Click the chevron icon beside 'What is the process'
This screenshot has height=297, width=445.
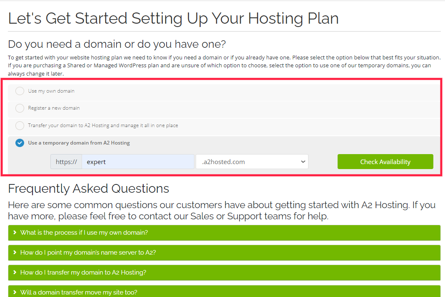tap(15, 233)
